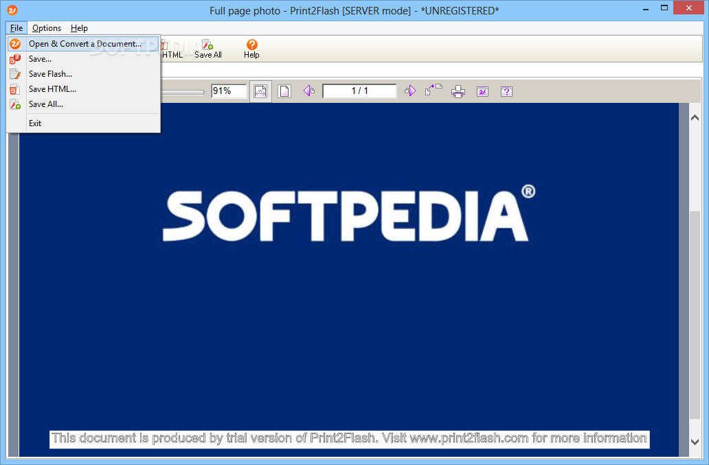Click the scroll up arrow
Screen dimensions: 709x465
695,117
